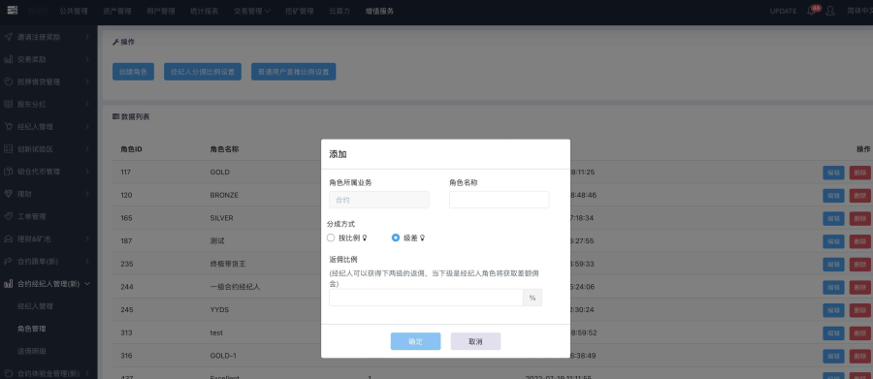The image size is (873, 379).
Task: Open the 简体中文 language dropdown
Action: point(859,11)
